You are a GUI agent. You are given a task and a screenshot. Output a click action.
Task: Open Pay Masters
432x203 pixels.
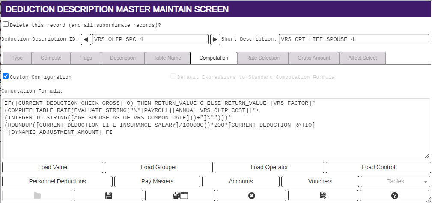click(157, 181)
